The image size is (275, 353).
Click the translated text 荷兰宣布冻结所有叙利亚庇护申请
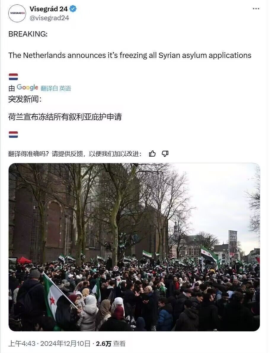pos(65,117)
